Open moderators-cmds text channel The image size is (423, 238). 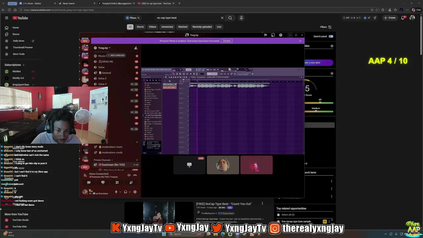(x=116, y=152)
